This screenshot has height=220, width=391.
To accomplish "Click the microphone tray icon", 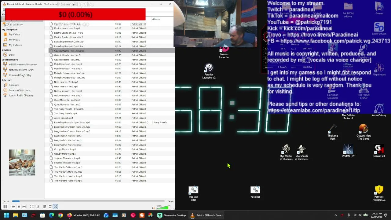I will coord(349,215).
